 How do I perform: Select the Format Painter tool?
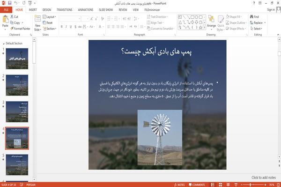point(20,29)
